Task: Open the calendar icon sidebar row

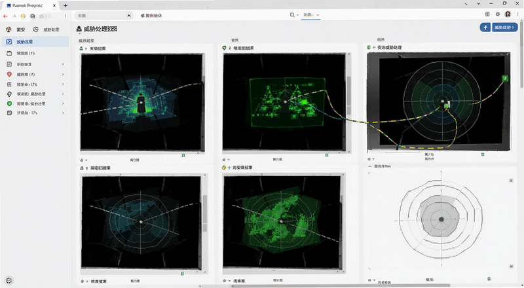Action: pyautogui.click(x=35, y=53)
